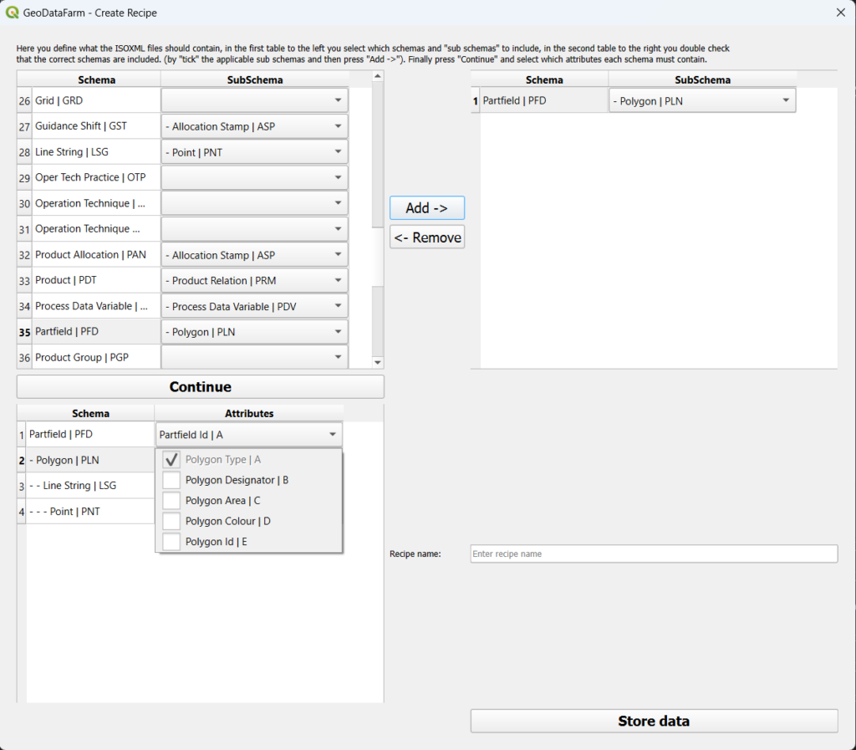This screenshot has width=856, height=750.
Task: Open Partfield Id | A attributes dropdown
Action: click(333, 435)
